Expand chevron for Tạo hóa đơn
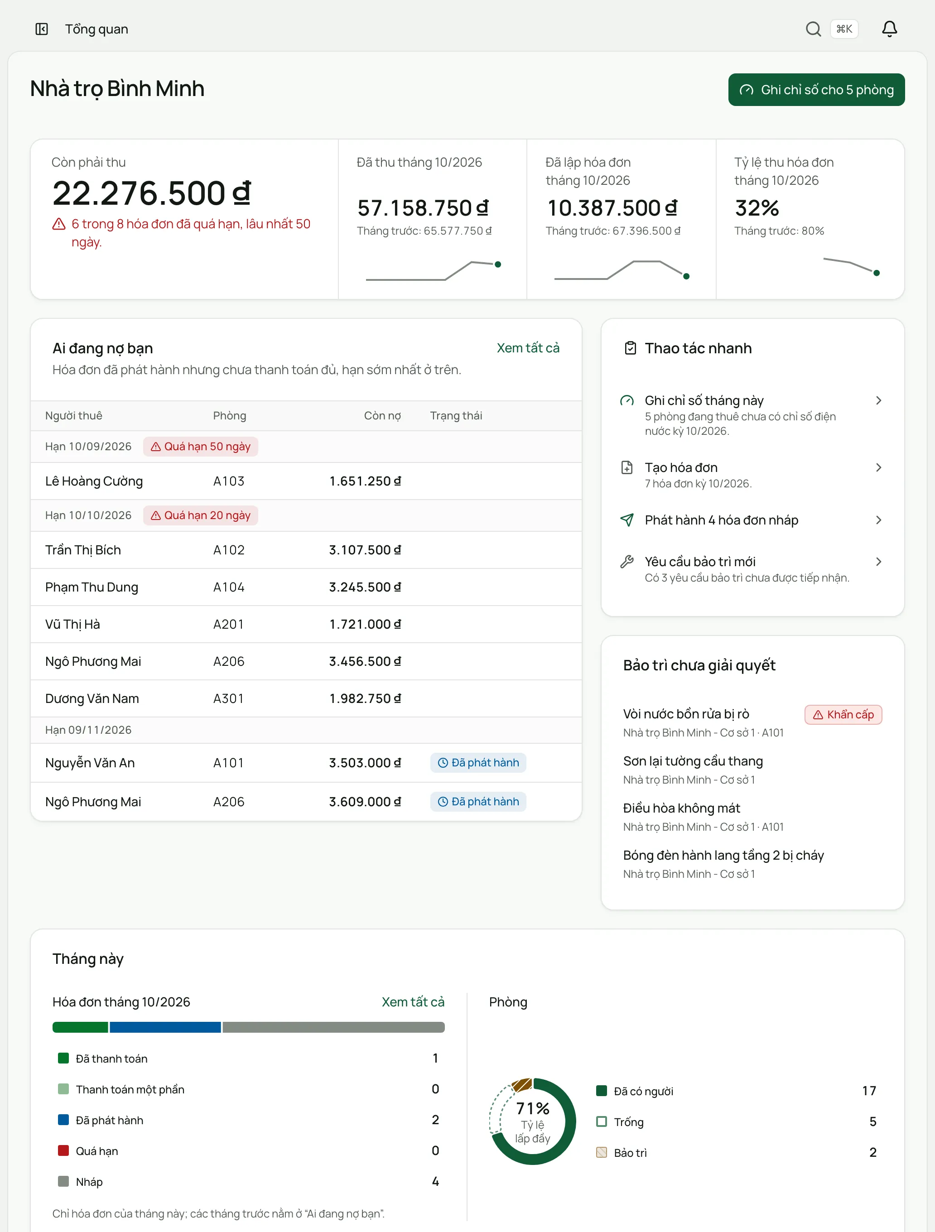The width and height of the screenshot is (935, 1232). (878, 467)
